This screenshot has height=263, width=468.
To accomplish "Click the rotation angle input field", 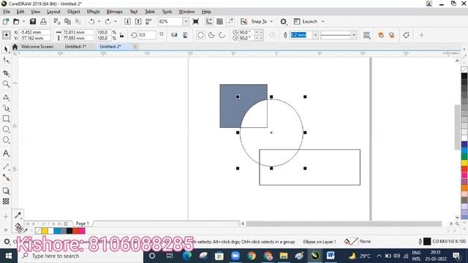I will click(147, 35).
